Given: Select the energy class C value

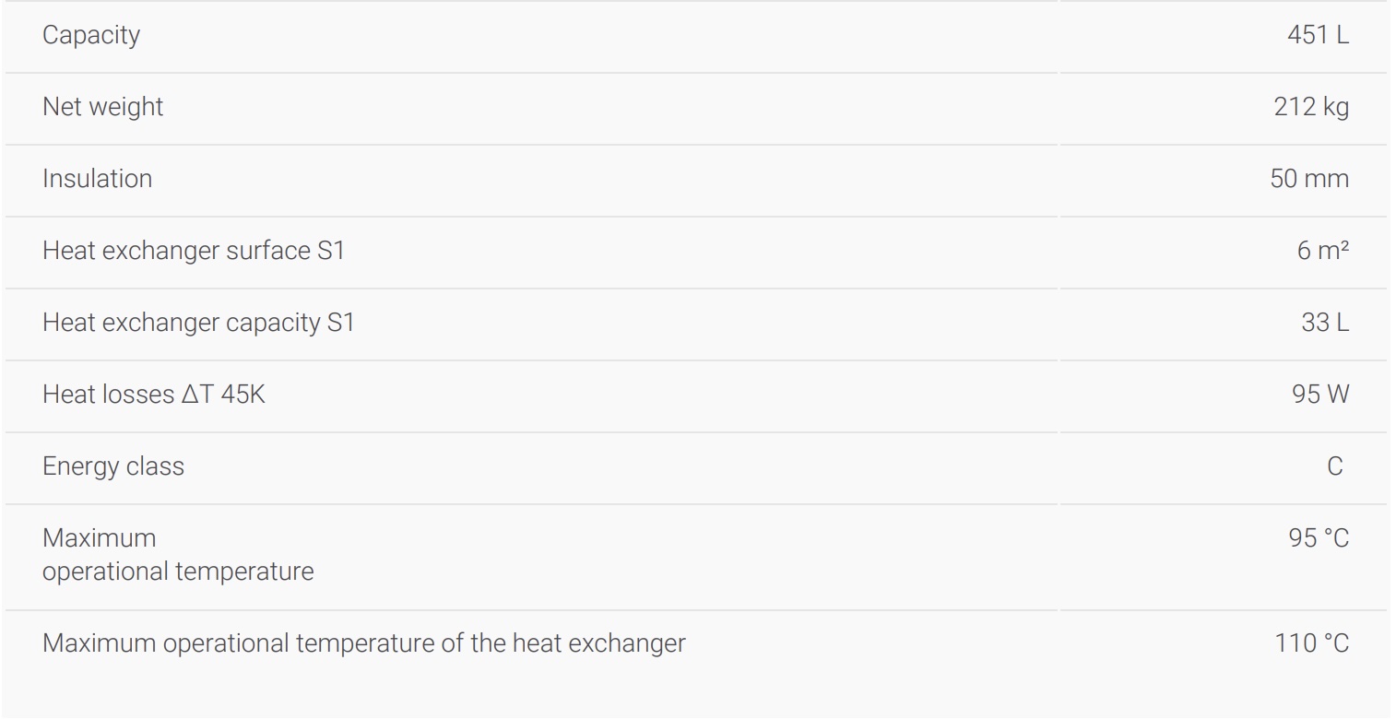Looking at the screenshot, I should pos(1334,466).
